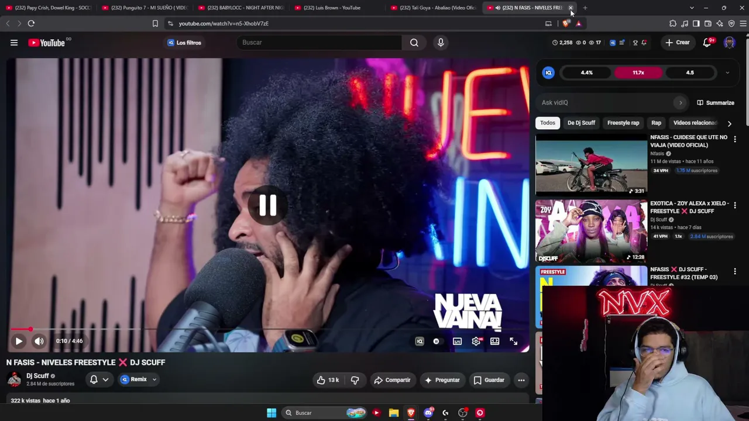Open Discord from the taskbar

[x=428, y=413]
